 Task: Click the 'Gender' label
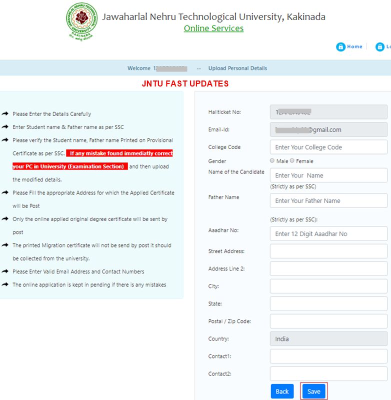[x=217, y=161]
